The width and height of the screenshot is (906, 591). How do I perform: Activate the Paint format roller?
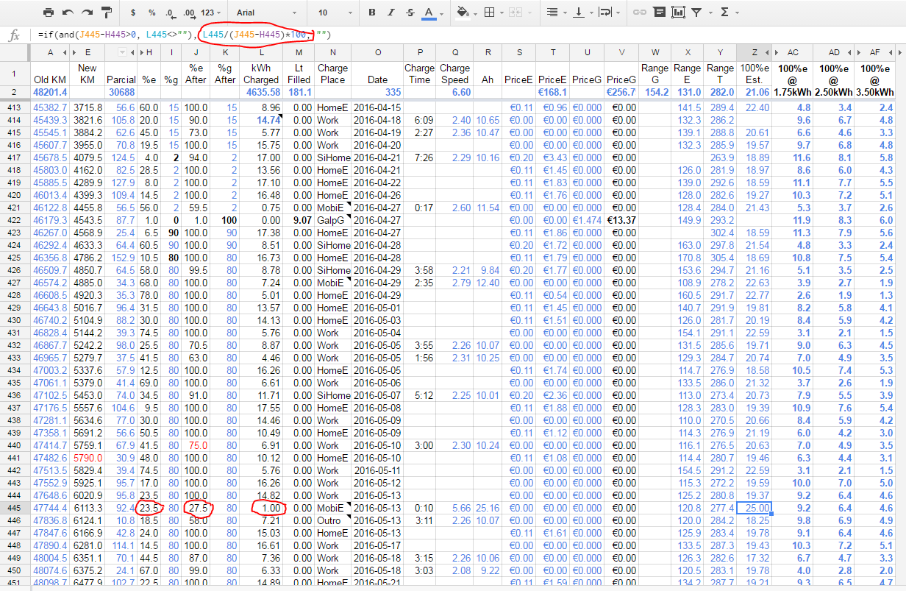click(106, 13)
